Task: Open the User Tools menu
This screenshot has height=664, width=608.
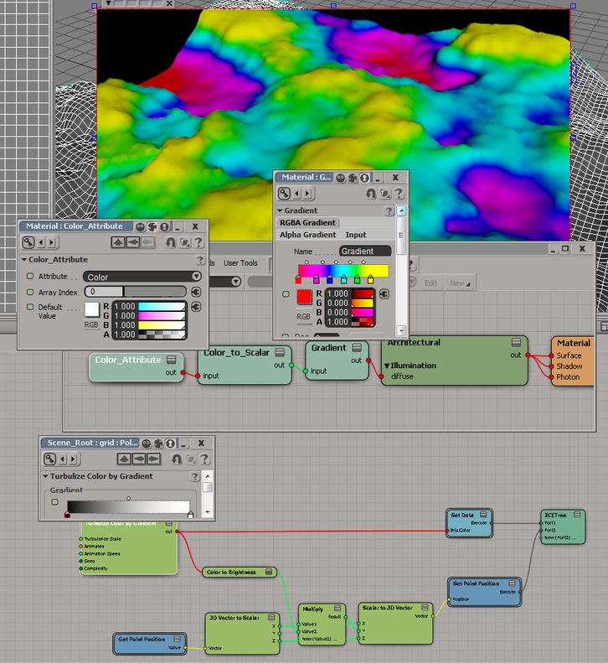Action: [240, 263]
